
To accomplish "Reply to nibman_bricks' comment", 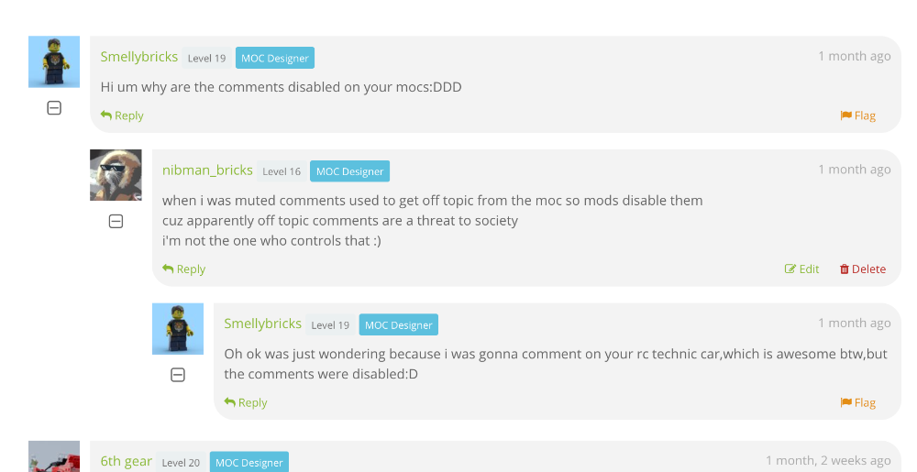I will click(183, 269).
